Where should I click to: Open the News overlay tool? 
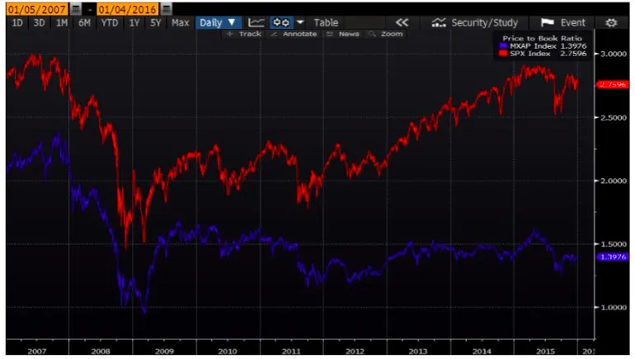343,34
